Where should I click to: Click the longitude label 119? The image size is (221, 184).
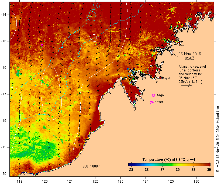click(19, 181)
